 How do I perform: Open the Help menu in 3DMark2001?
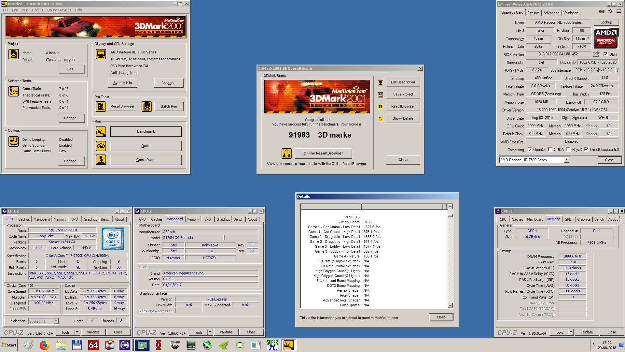(x=78, y=10)
